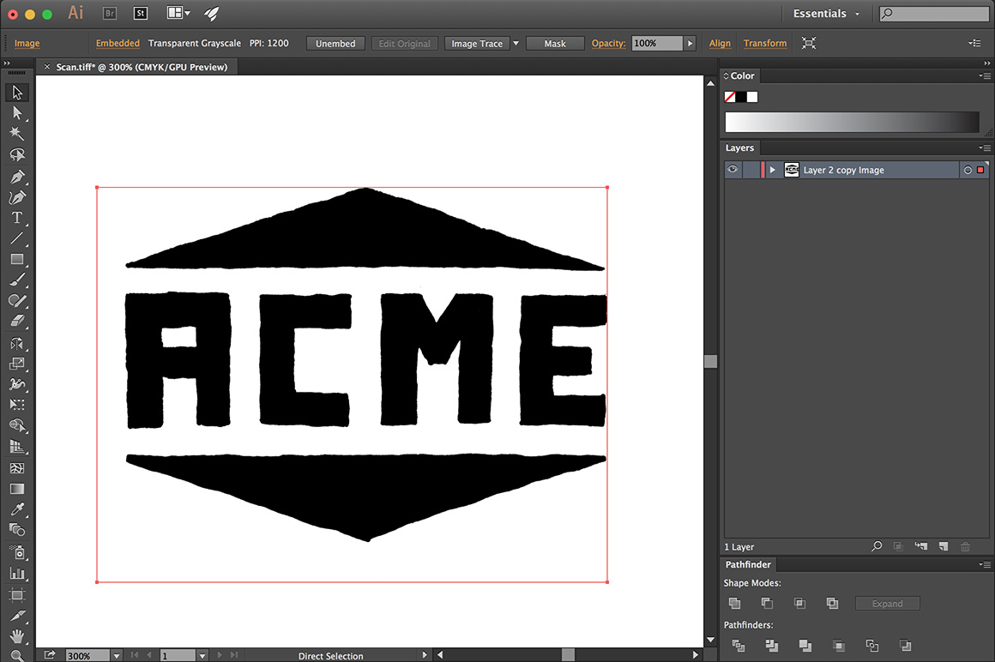Activate the Paintbrush tool
The height and width of the screenshot is (662, 995).
pyautogui.click(x=17, y=280)
